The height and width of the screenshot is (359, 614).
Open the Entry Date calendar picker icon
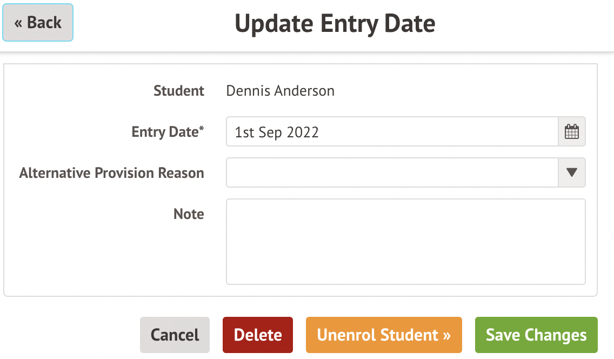point(572,131)
